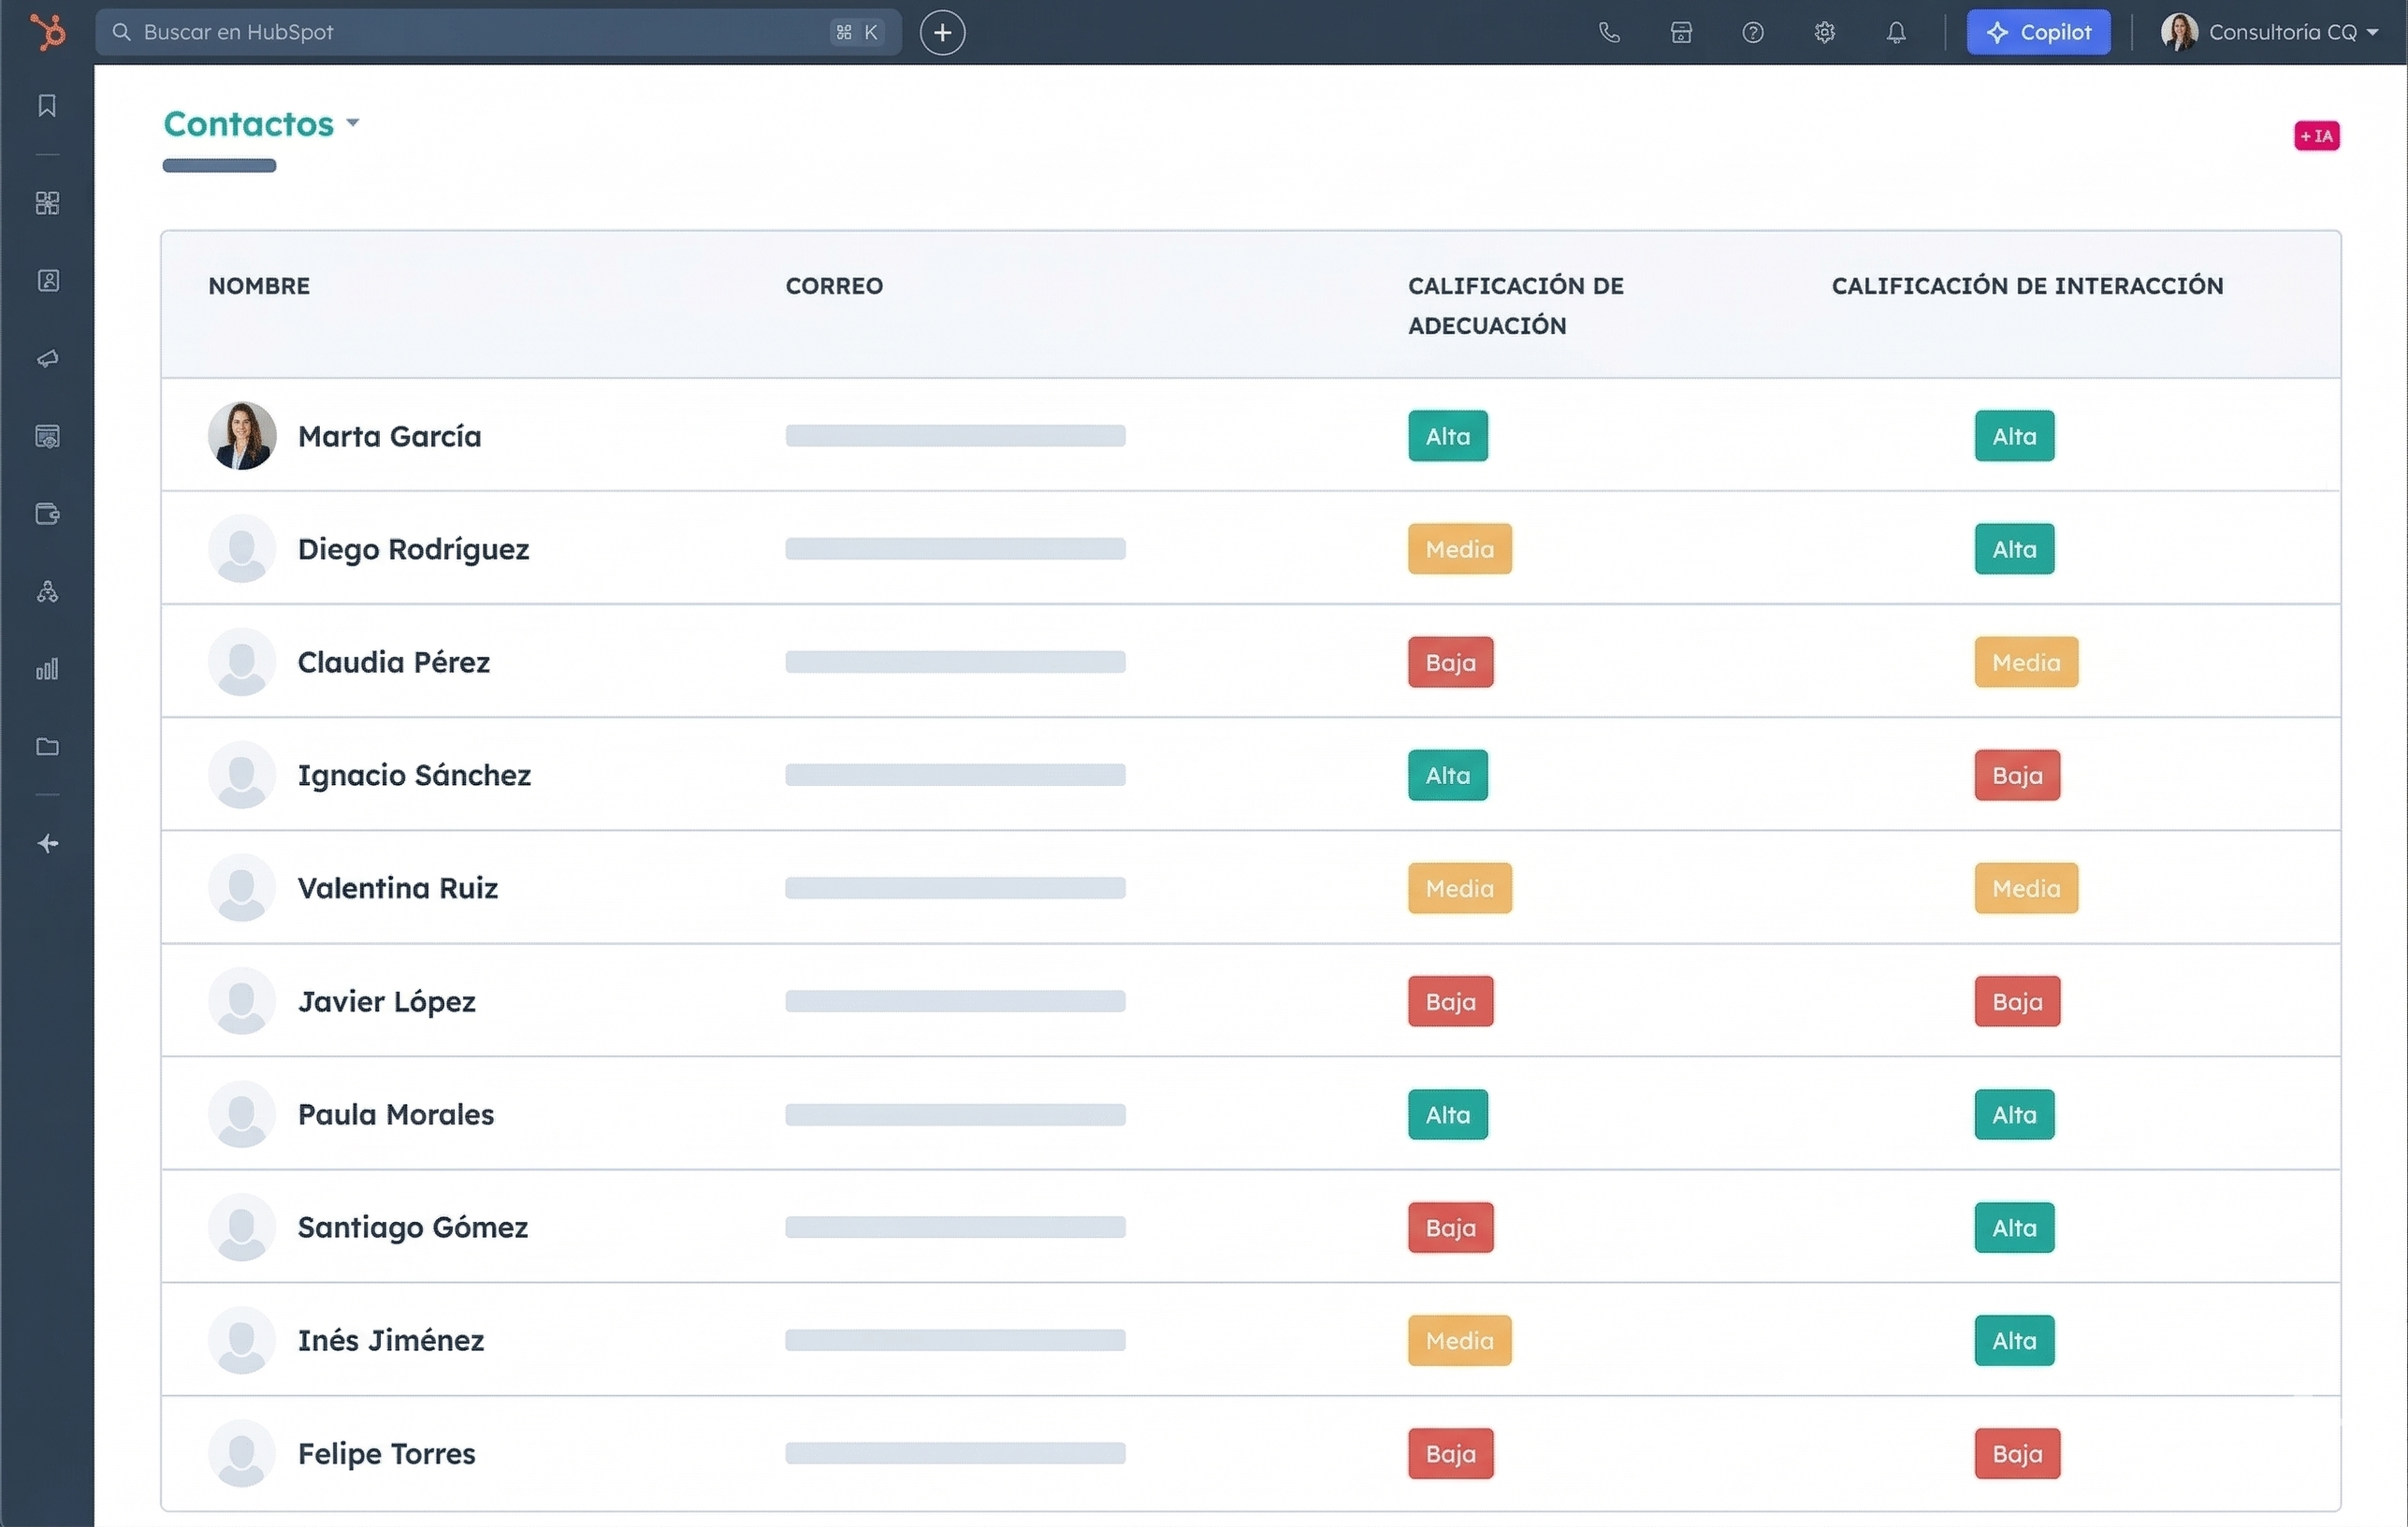
Task: Open Marta García contact name
Action: (389, 436)
